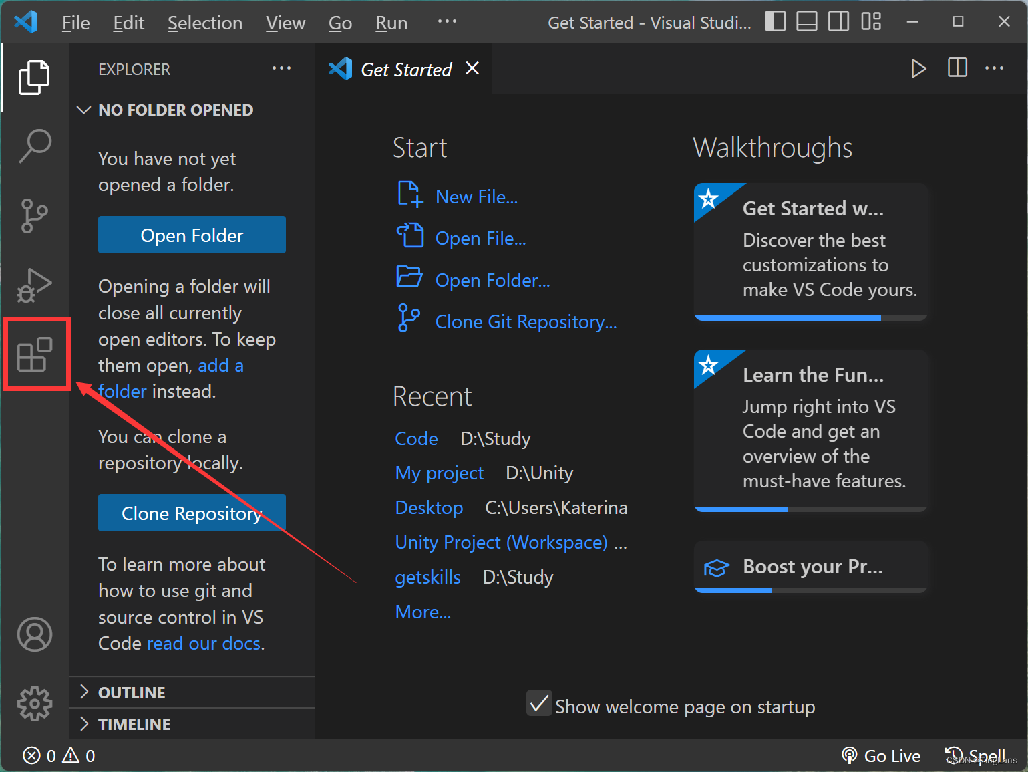This screenshot has width=1028, height=772.
Task: Click Open Folder... under Start
Action: click(492, 280)
